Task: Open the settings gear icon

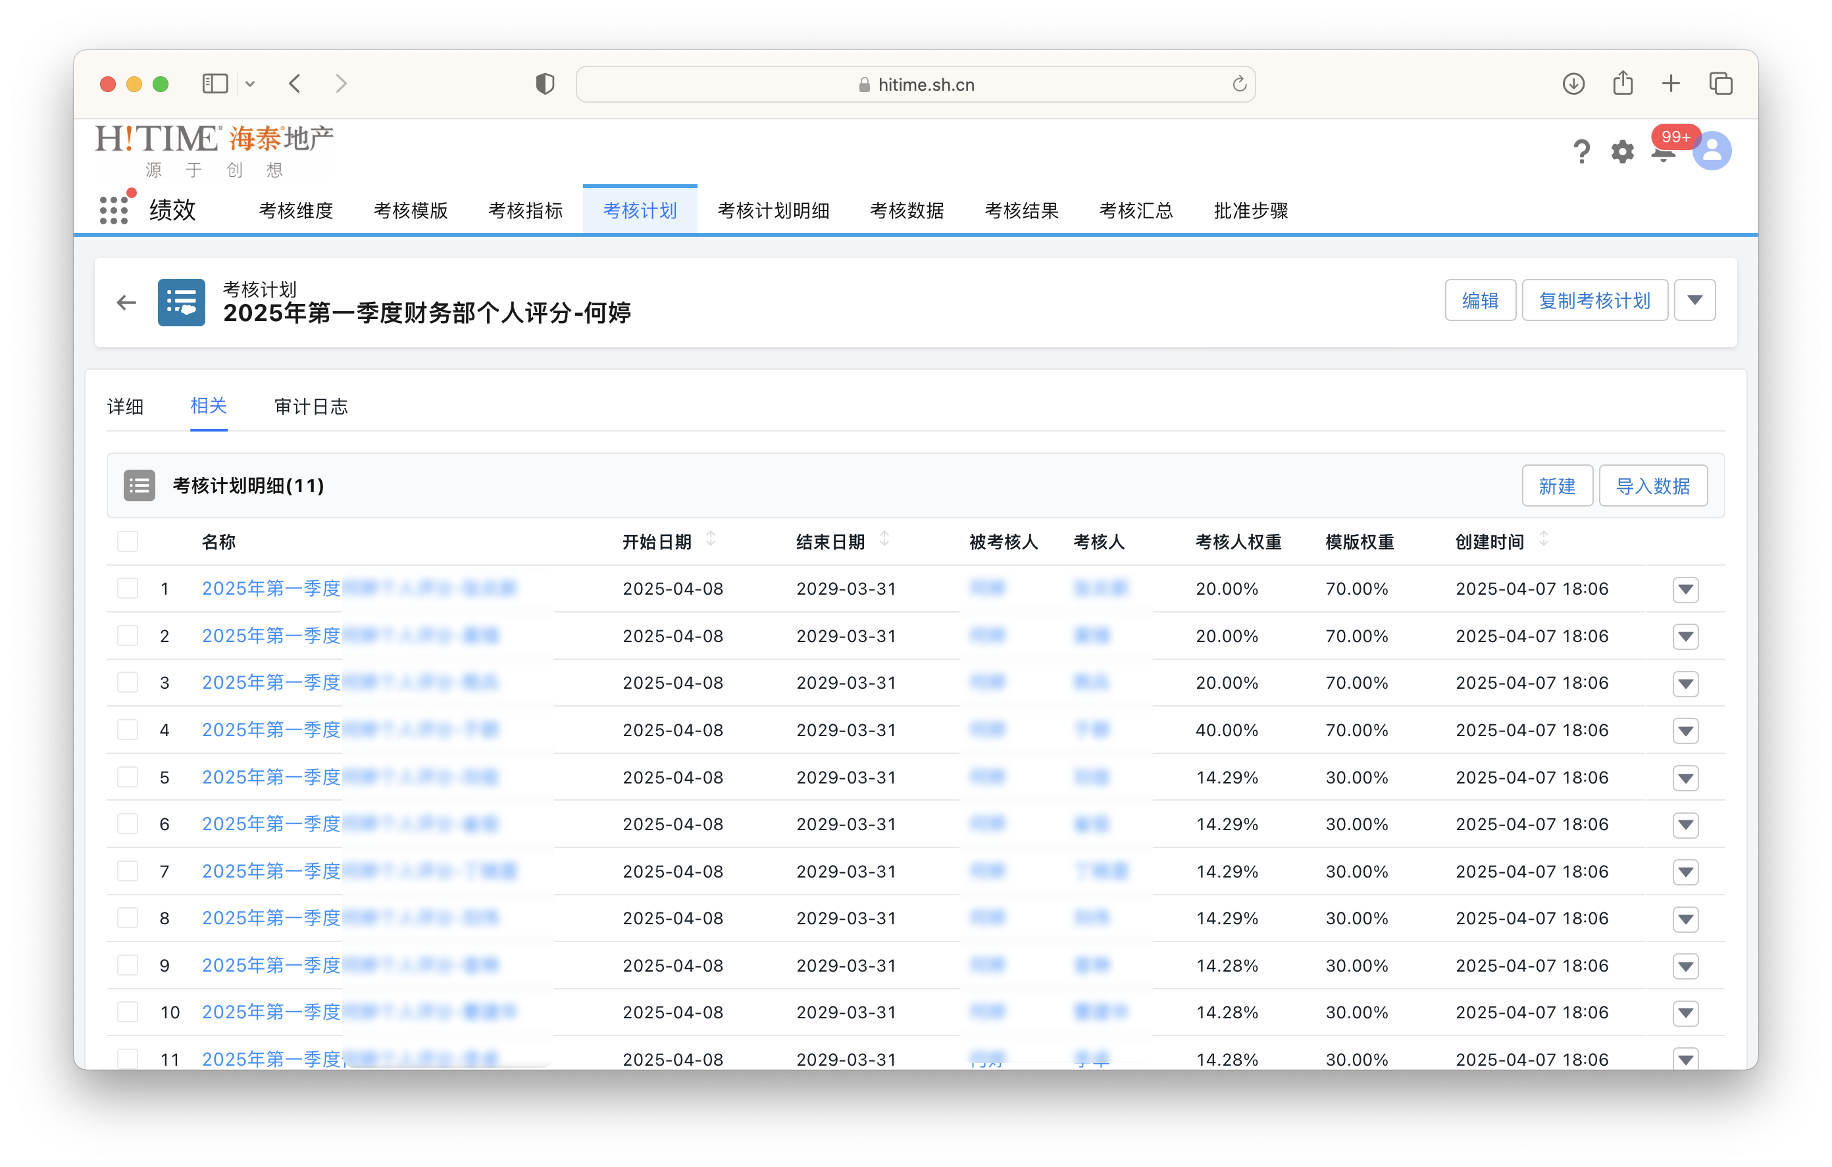Action: pyautogui.click(x=1622, y=151)
